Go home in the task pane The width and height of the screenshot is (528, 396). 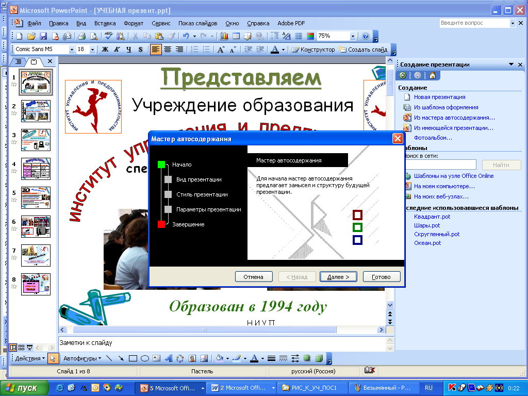(433, 75)
